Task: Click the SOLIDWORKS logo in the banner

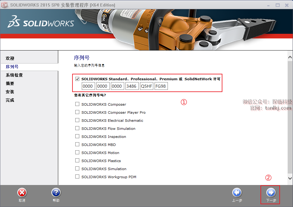Action: [x=41, y=22]
